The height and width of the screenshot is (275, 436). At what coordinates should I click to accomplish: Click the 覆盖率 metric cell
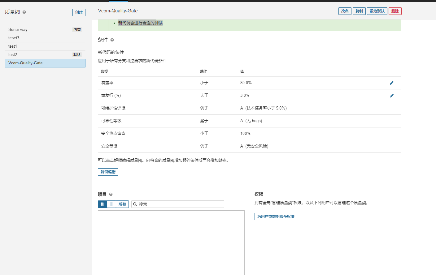point(107,83)
